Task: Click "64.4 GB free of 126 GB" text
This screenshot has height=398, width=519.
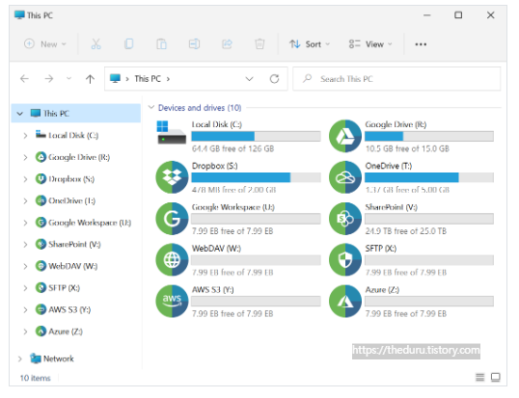Action: click(x=233, y=148)
